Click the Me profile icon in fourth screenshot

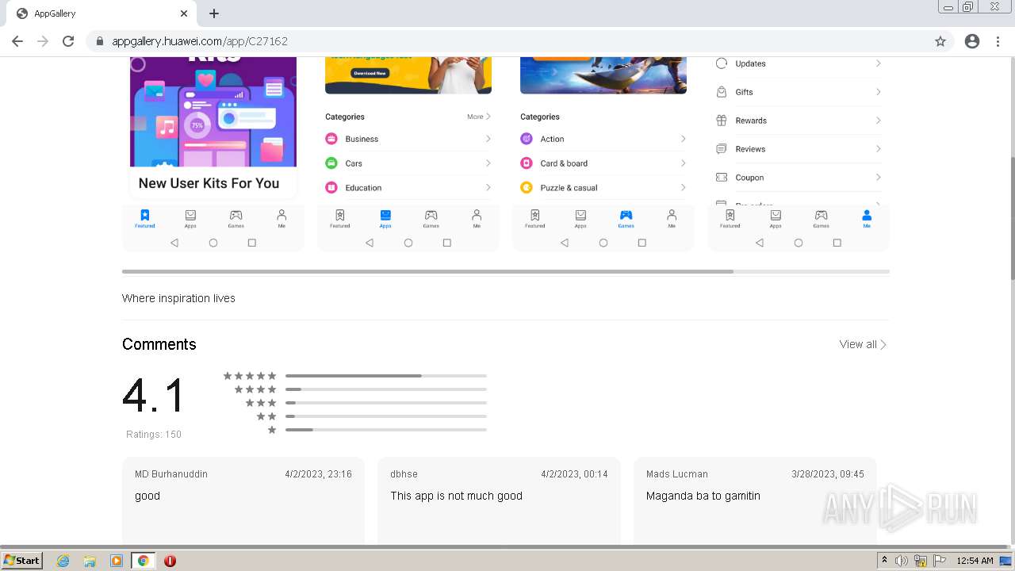click(x=867, y=215)
